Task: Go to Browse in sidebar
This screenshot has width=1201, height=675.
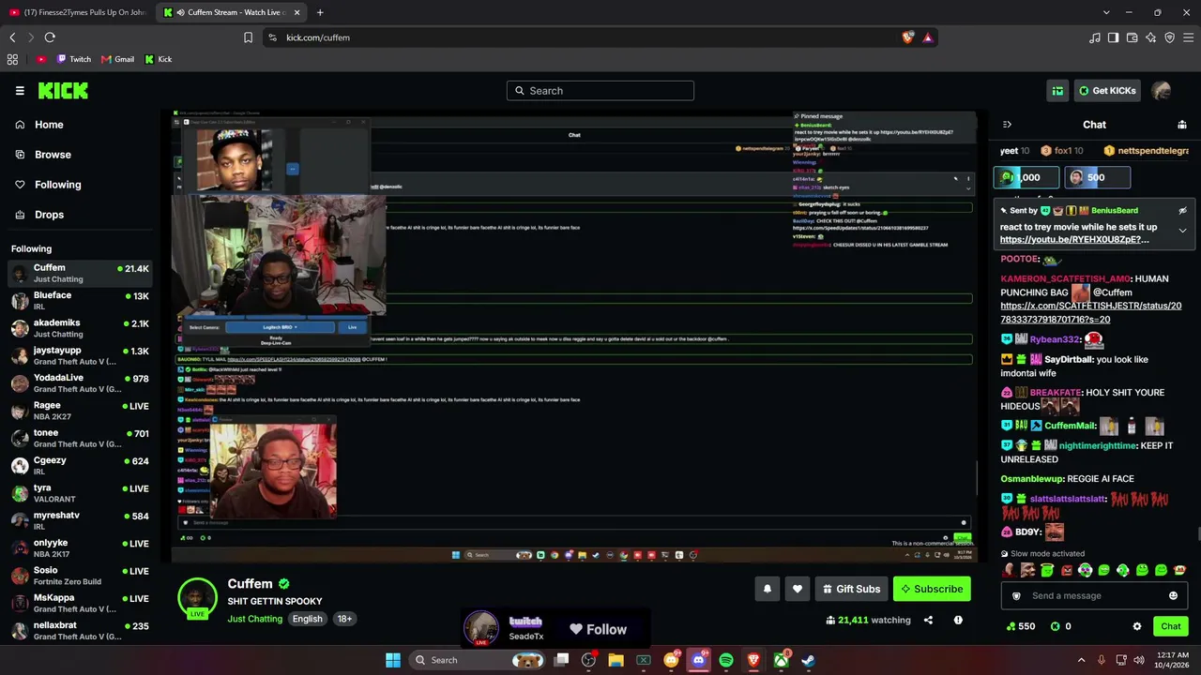Action: (x=53, y=155)
